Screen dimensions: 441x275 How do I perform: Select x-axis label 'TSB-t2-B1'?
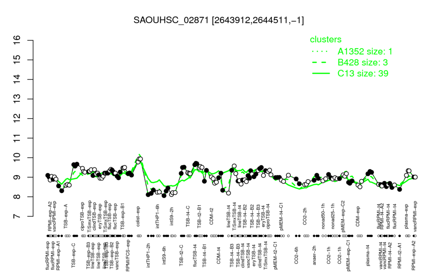(199, 217)
